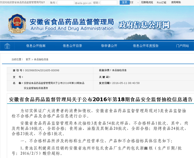Image resolution: width=194 pixels, height=158 pixels.
Task: Focus the 密码 password input field
Action: point(109,3)
